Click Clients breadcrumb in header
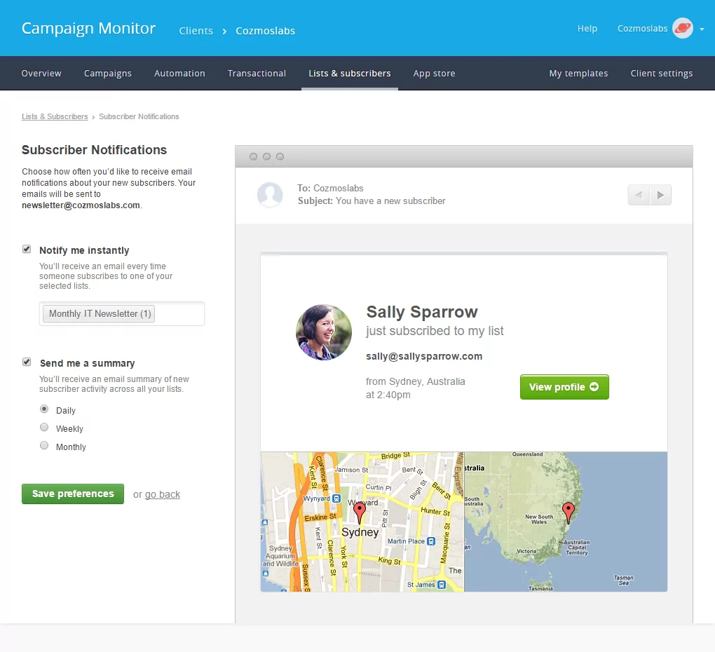The image size is (715, 652). click(x=196, y=31)
